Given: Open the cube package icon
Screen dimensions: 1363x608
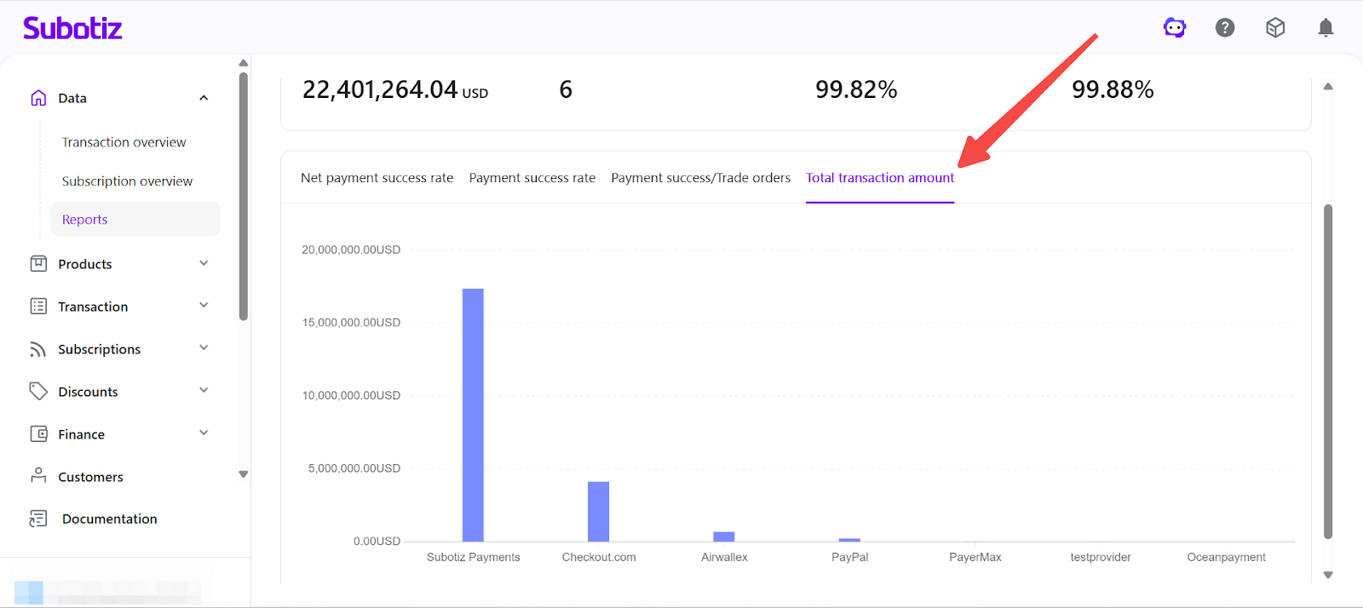Looking at the screenshot, I should [x=1275, y=28].
